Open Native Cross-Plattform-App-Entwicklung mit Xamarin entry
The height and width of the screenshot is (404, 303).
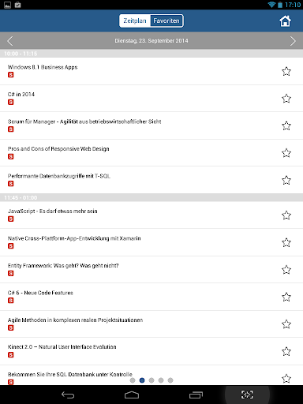151,242
